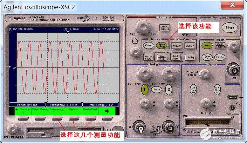Click the Auto trigger mode readout
247x143 pixels.
(97, 29)
